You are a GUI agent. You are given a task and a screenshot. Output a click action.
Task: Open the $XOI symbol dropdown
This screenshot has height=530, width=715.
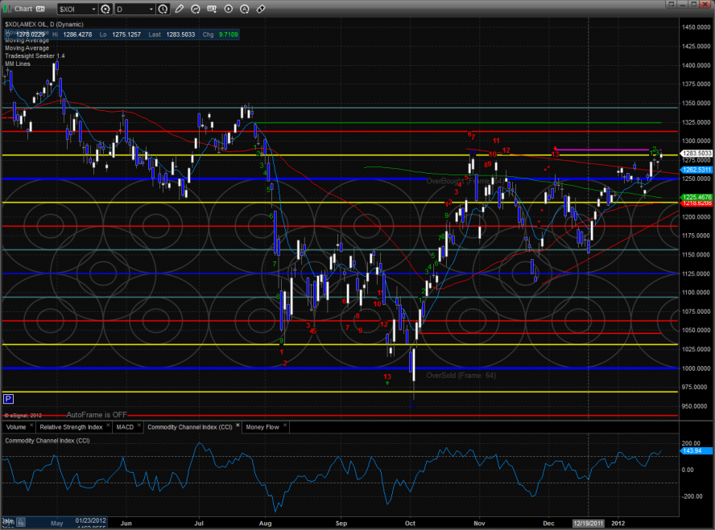pos(93,9)
